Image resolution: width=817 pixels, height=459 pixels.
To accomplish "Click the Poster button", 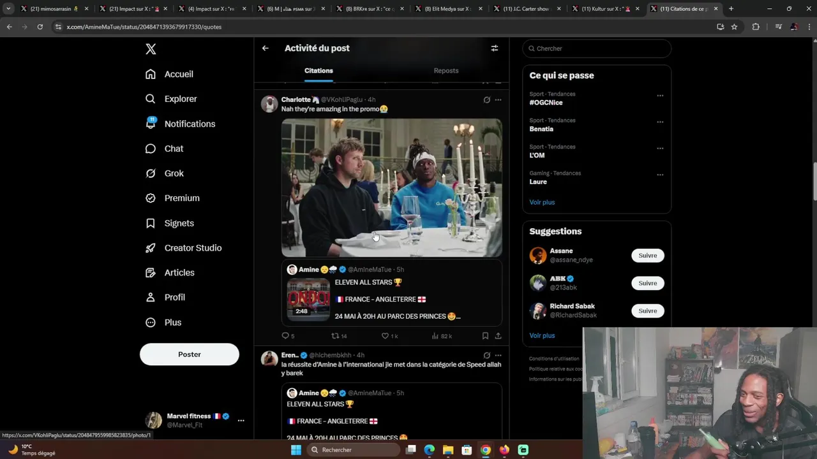I will coord(190,354).
